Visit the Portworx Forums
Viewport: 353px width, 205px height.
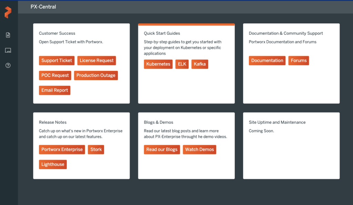(299, 60)
